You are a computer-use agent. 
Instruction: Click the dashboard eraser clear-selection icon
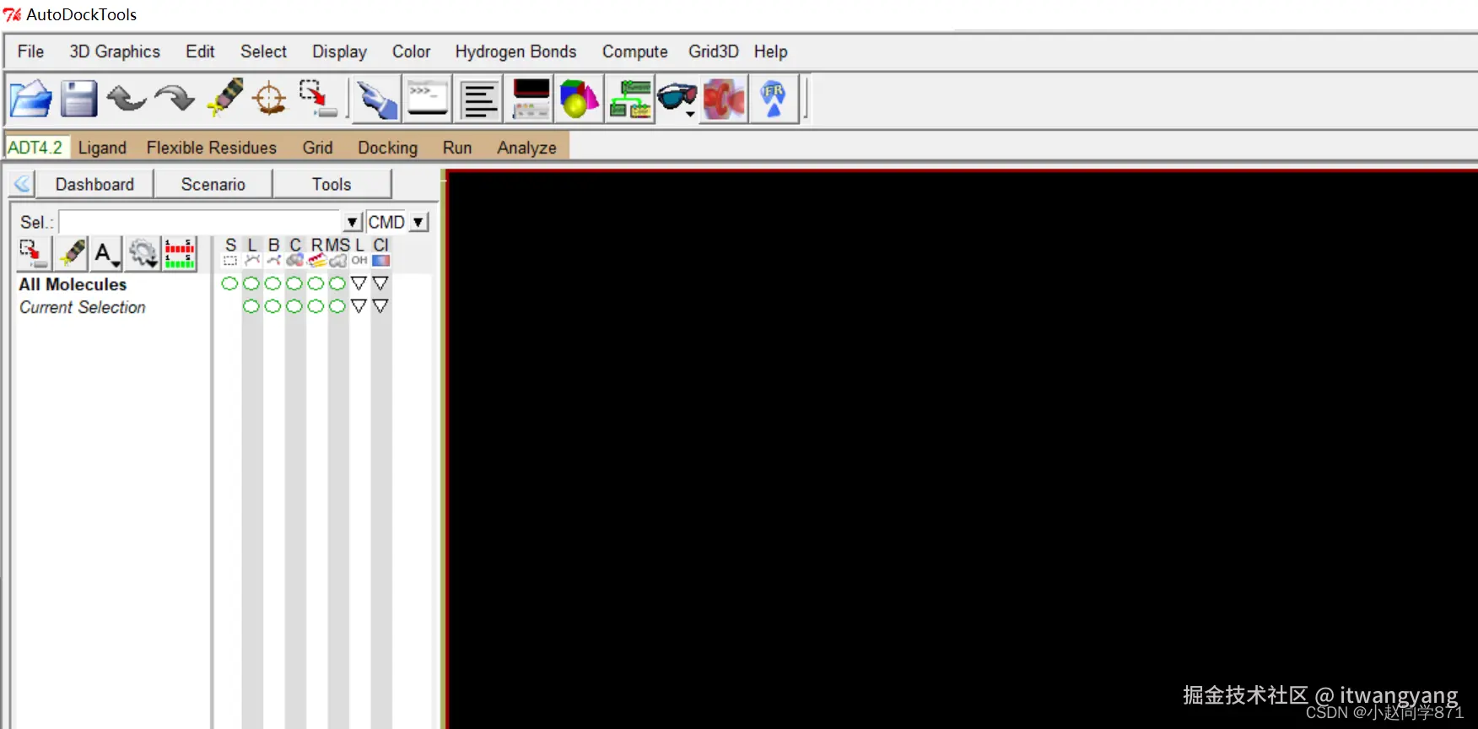[x=72, y=253]
